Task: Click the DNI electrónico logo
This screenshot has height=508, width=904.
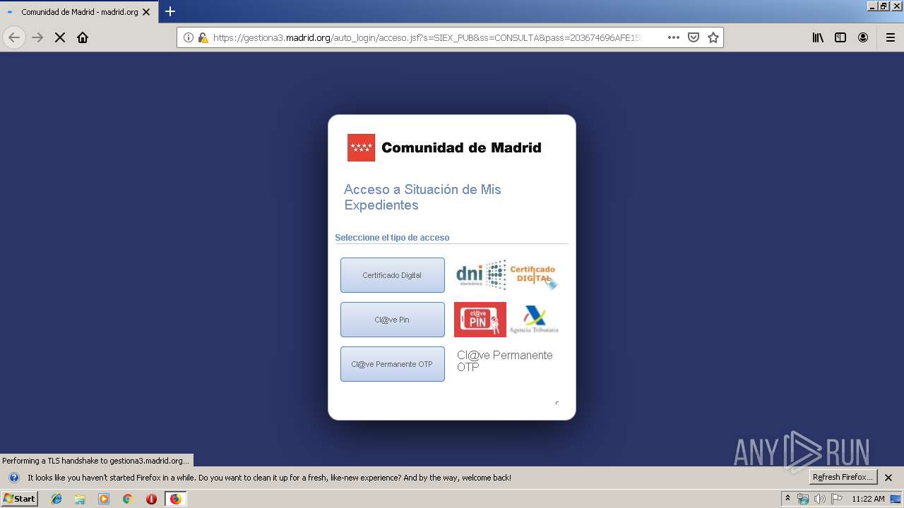Action: pos(481,275)
